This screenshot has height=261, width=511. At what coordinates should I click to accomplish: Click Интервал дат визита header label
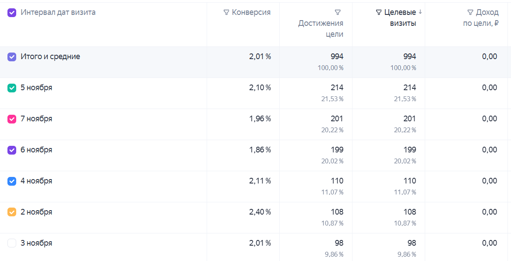click(58, 12)
